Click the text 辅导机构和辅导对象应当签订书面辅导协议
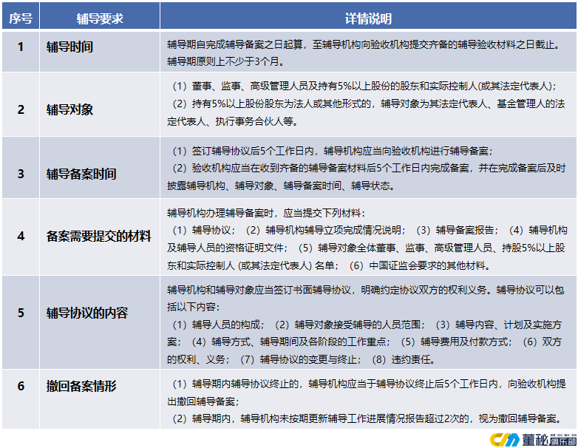578x448 pixels. pos(259,290)
